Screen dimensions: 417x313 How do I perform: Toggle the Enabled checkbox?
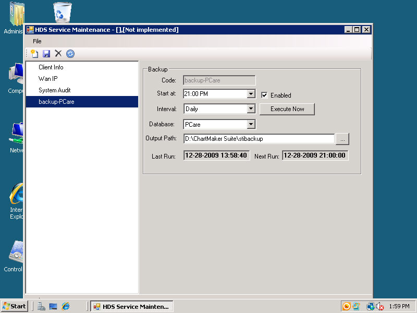click(x=265, y=95)
